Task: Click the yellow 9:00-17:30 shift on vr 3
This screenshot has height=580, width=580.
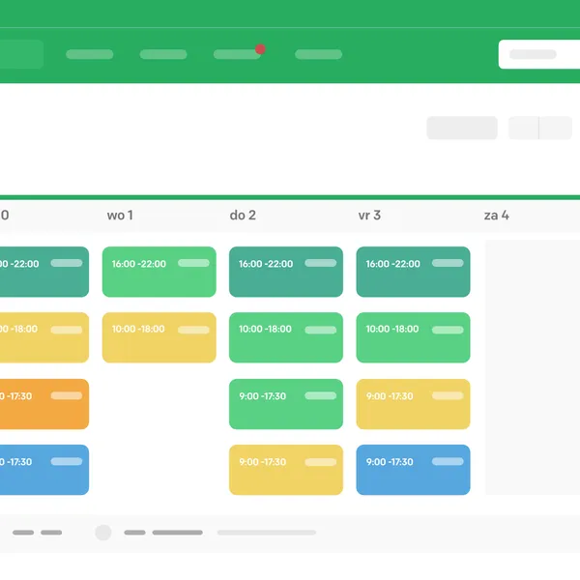Action: click(413, 403)
